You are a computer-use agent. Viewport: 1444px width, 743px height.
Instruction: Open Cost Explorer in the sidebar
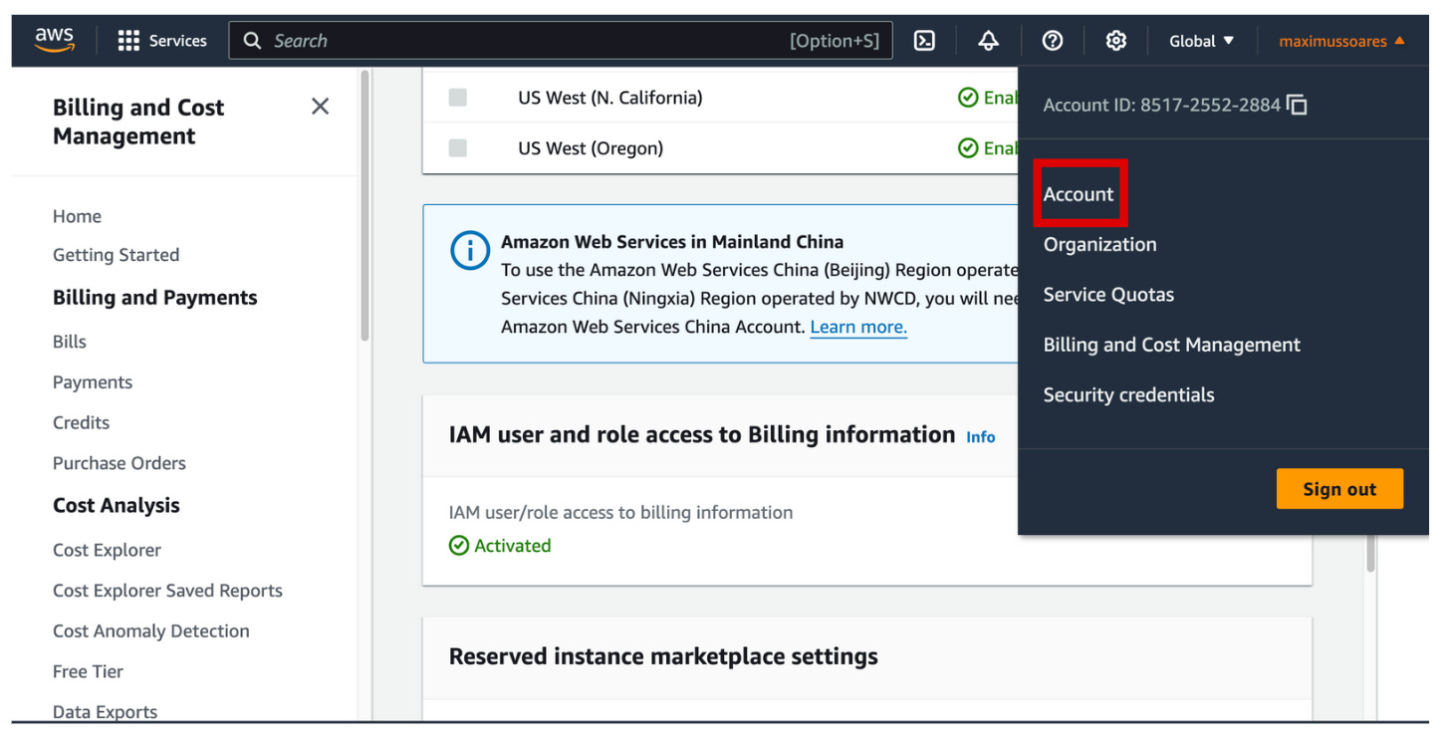click(107, 550)
